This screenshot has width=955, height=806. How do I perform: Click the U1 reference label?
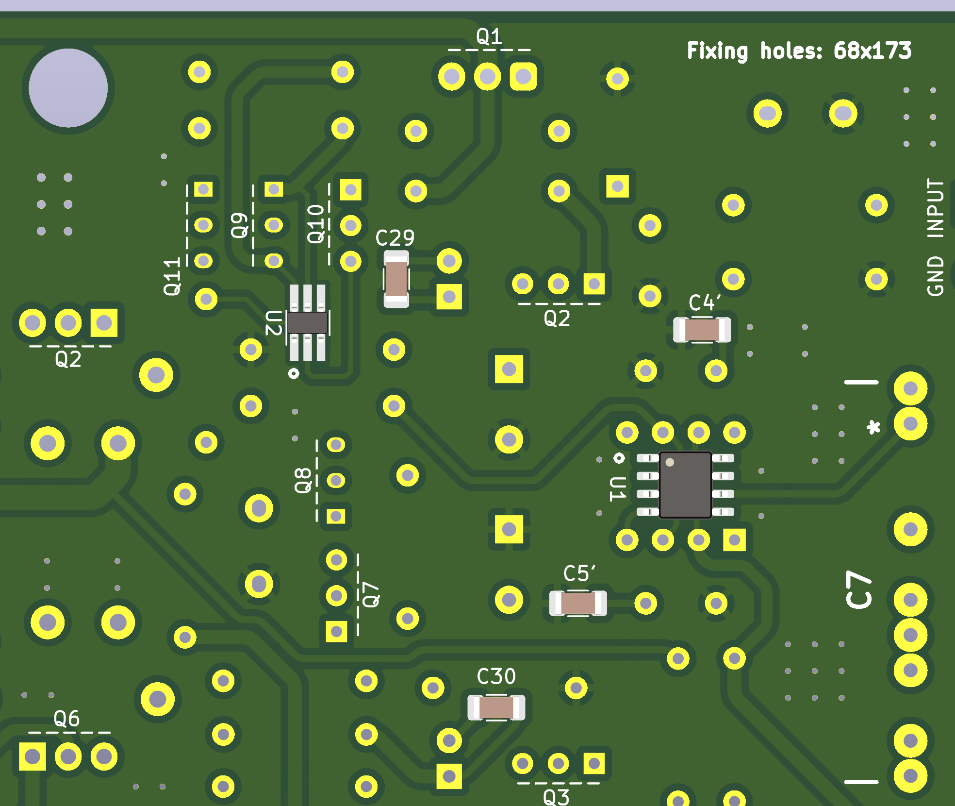point(617,488)
